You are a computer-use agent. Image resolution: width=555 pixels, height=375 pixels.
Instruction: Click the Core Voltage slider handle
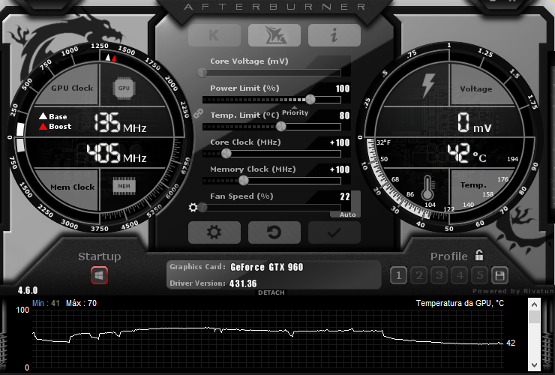click(x=202, y=73)
